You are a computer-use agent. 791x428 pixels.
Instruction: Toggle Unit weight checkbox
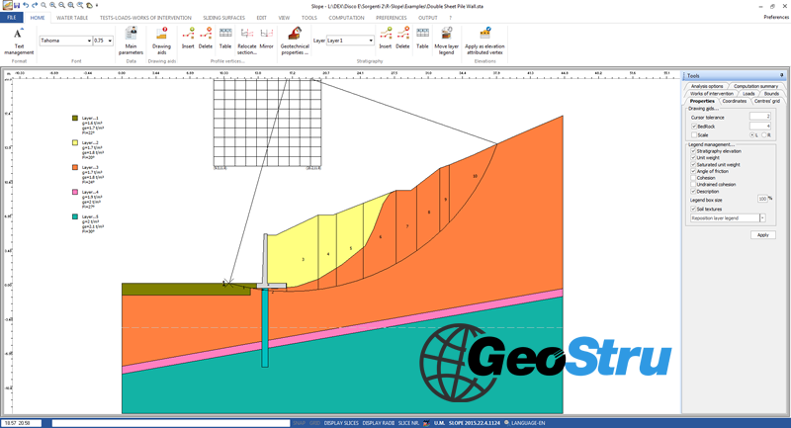[x=693, y=158]
